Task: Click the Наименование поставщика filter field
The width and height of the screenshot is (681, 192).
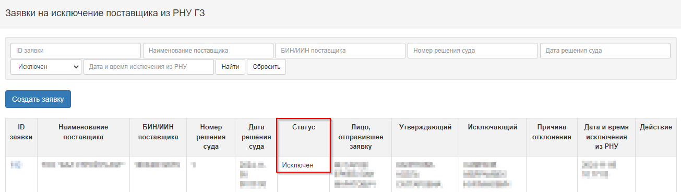Action: (208, 51)
